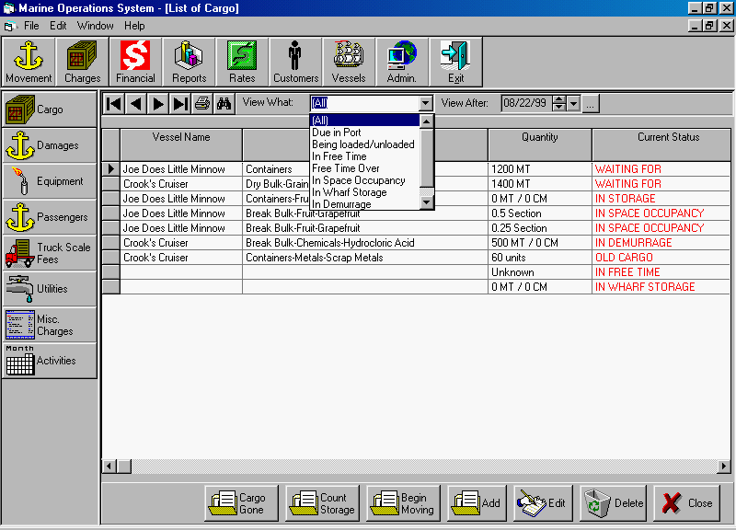The image size is (736, 530).
Task: Click the View After date field
Action: point(524,104)
